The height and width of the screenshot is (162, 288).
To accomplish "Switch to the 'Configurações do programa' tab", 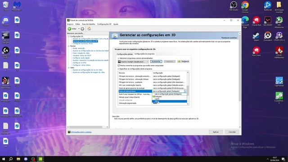I will 144,54.
